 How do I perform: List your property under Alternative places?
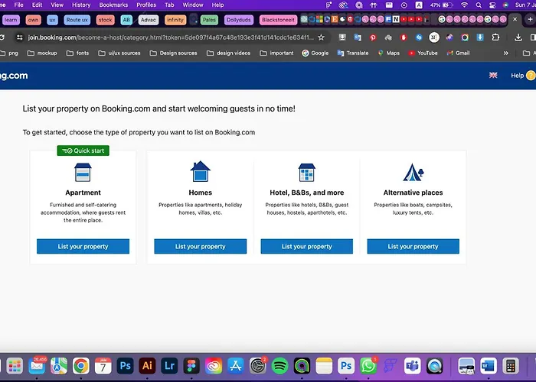tap(413, 246)
